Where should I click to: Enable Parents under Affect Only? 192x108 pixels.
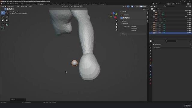(x=131, y=31)
